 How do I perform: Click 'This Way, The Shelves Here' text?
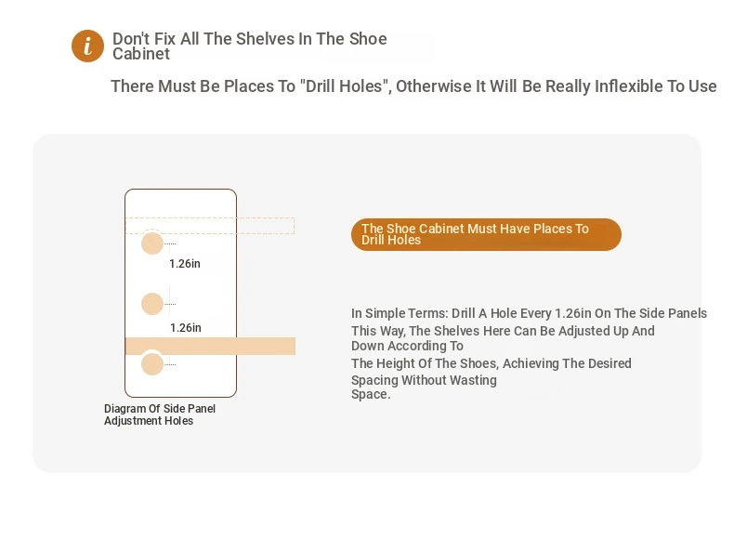click(x=503, y=331)
